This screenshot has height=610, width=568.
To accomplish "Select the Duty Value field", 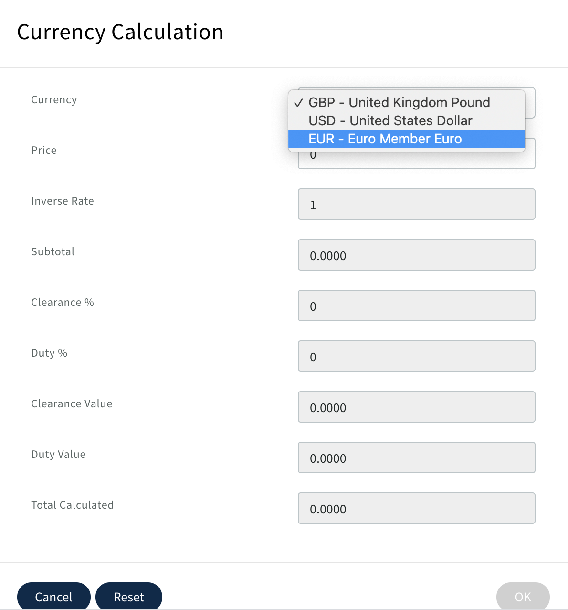I will 416,458.
